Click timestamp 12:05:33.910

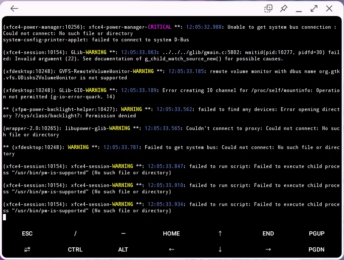click(165, 185)
